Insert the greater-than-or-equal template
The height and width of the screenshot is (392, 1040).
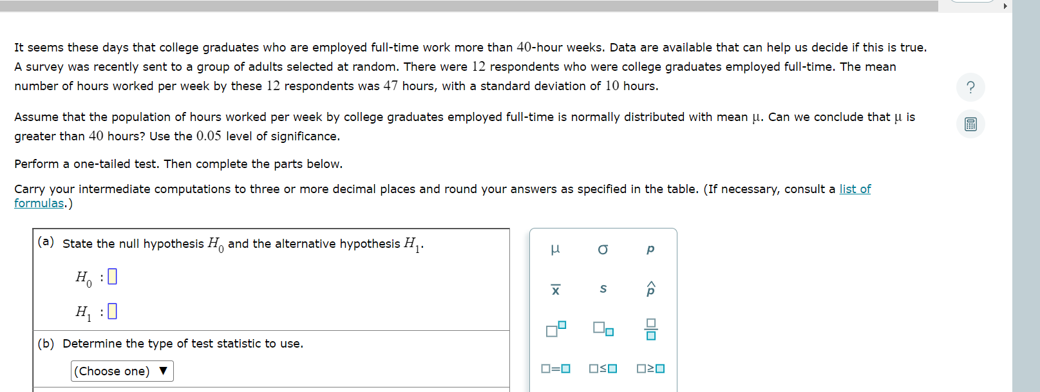point(650,368)
